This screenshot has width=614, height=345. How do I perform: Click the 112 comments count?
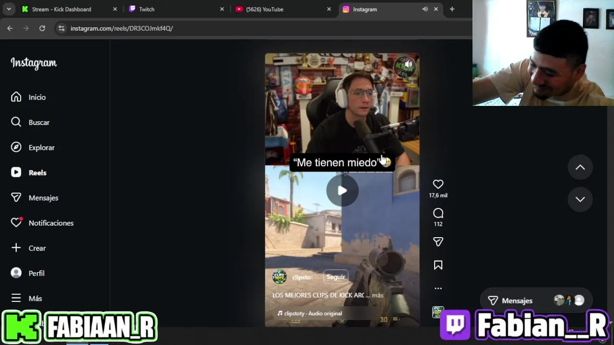pyautogui.click(x=438, y=224)
